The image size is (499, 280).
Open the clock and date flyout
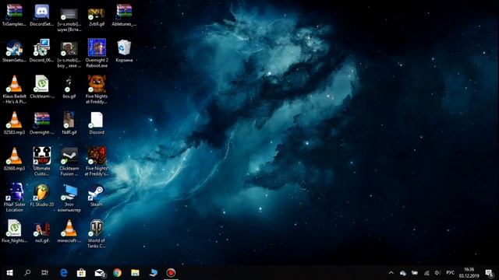[x=469, y=273]
